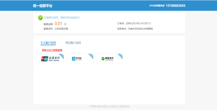This screenshot has height=112, width=217.
Task: Choose 支付宝 ALIPAY payment option
Action: tap(80, 59)
